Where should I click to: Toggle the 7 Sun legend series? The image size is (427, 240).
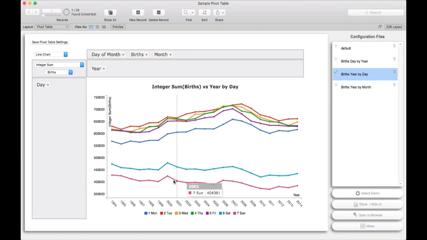tap(240, 213)
